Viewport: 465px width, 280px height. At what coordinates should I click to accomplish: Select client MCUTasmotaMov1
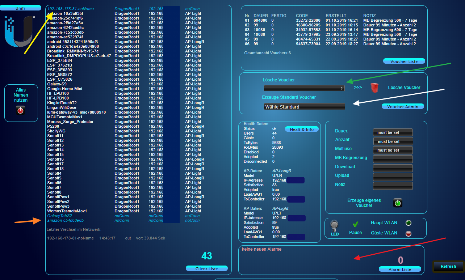[65, 117]
